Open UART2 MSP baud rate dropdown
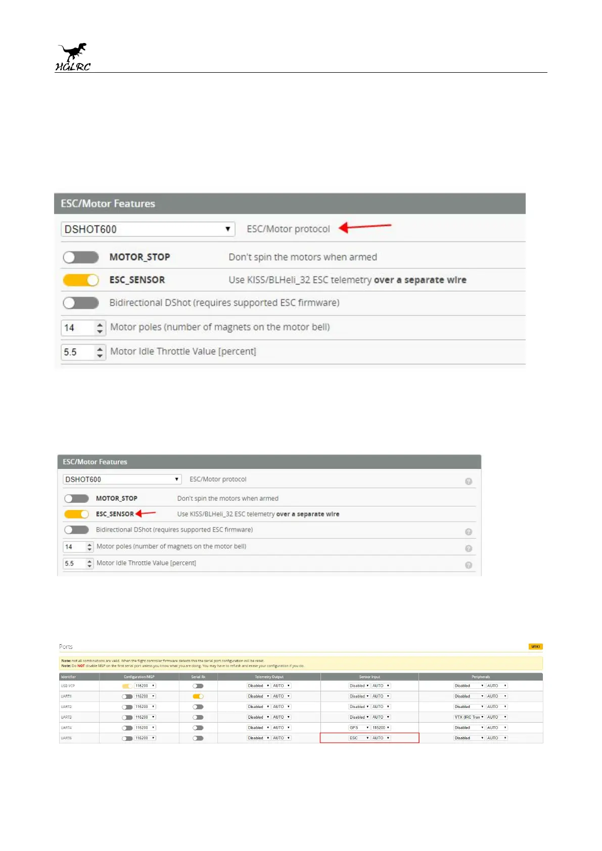The image size is (602, 851). point(145,707)
